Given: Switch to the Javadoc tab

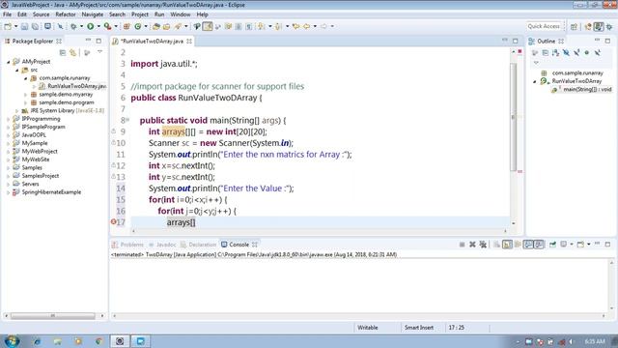Looking at the screenshot, I should click(163, 245).
